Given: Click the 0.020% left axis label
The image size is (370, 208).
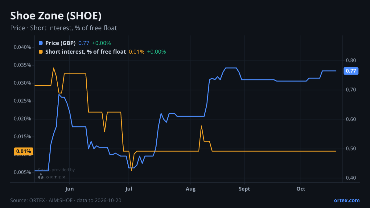Looking at the screenshot, I should (x=22, y=119).
